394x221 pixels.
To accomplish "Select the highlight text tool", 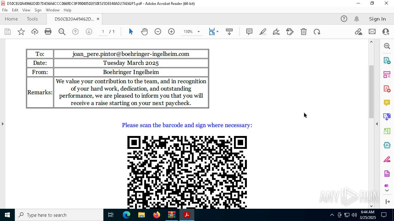I will click(x=263, y=32).
